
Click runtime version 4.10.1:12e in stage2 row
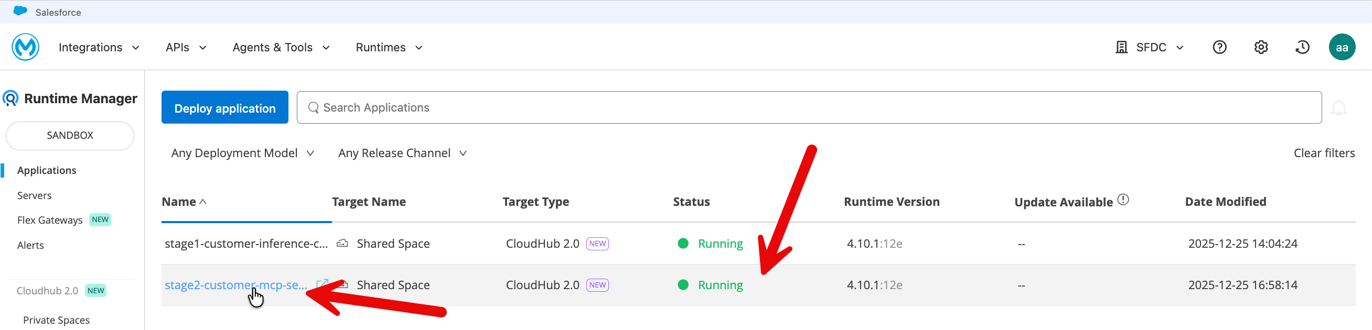point(874,285)
